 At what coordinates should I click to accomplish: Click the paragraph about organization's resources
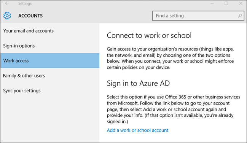tap(170, 58)
